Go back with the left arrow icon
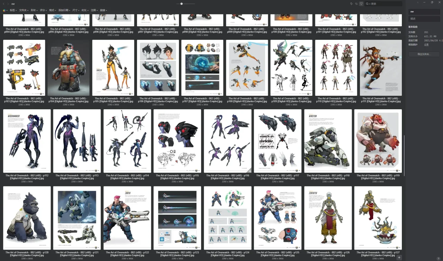Image resolution: width=443 pixels, height=261 pixels. tap(4, 4)
